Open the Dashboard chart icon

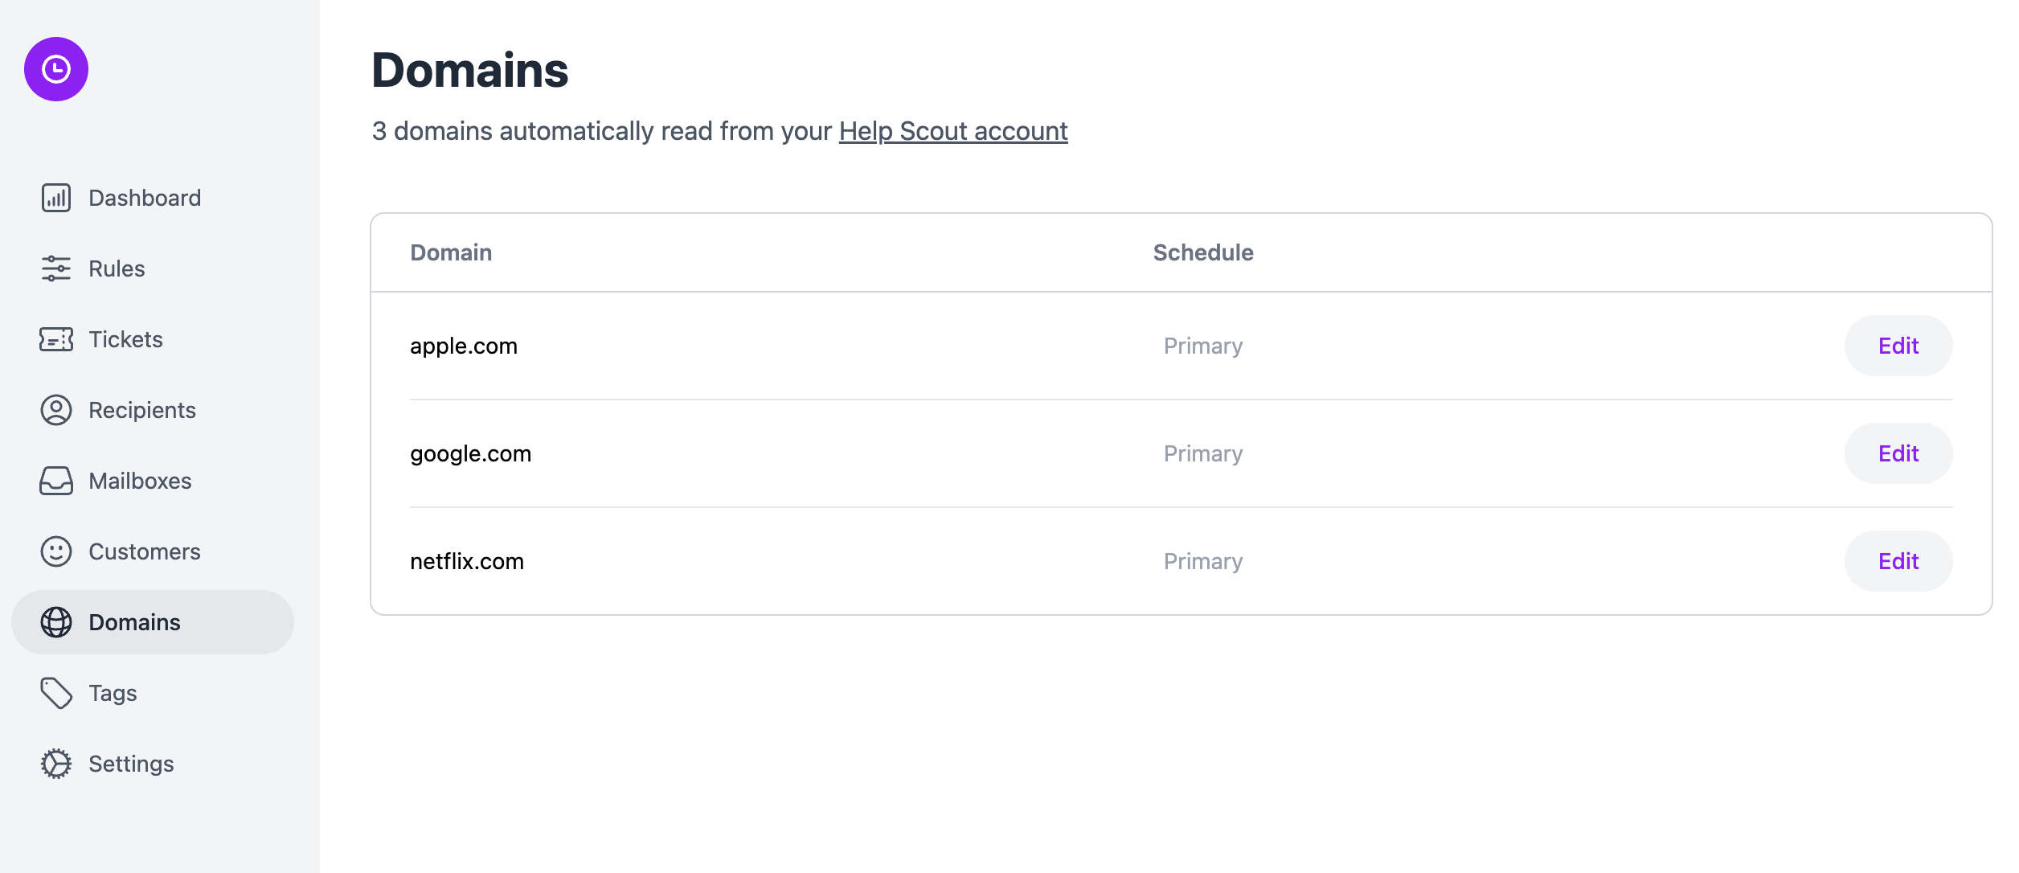tap(56, 198)
